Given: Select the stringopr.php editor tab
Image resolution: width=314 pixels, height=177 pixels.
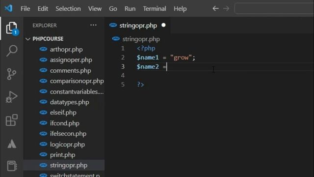Looking at the screenshot, I should pos(138,26).
